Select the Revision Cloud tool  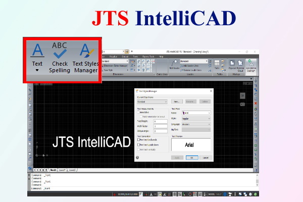[x=240, y=66]
